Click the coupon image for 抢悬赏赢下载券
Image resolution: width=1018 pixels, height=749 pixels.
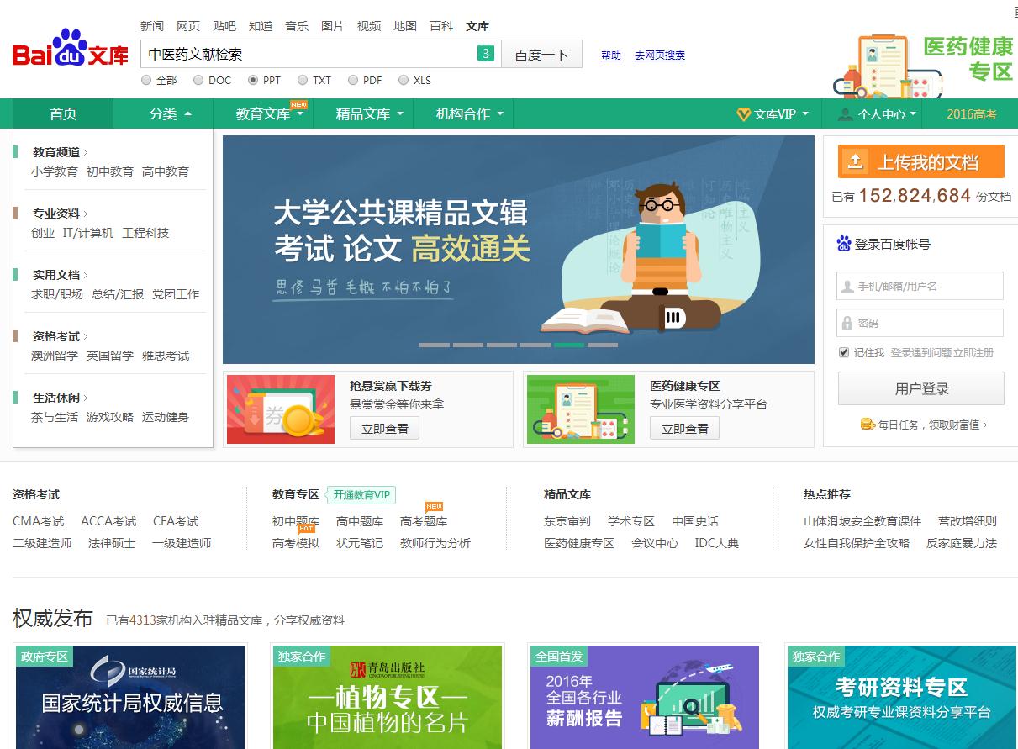click(281, 409)
